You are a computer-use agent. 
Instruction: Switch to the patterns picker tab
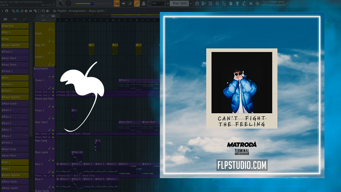coord(5,19)
